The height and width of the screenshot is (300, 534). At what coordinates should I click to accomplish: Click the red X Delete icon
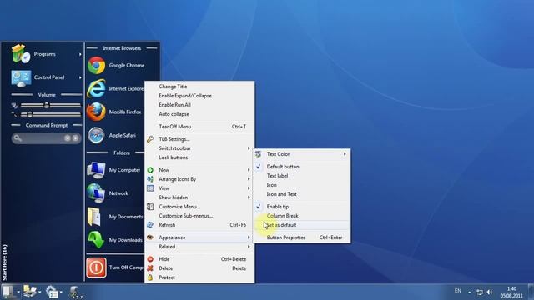(150, 268)
